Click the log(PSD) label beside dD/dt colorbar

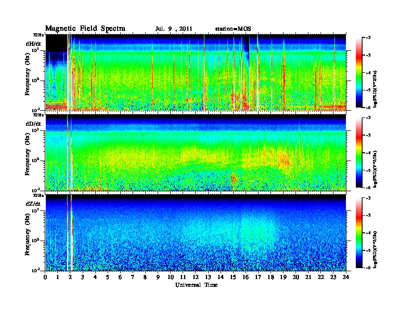coord(375,169)
